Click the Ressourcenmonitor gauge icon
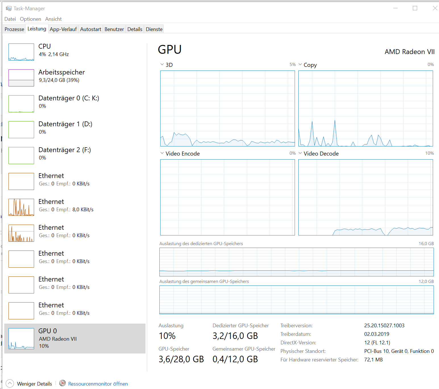This screenshot has height=389, width=439. coord(63,383)
